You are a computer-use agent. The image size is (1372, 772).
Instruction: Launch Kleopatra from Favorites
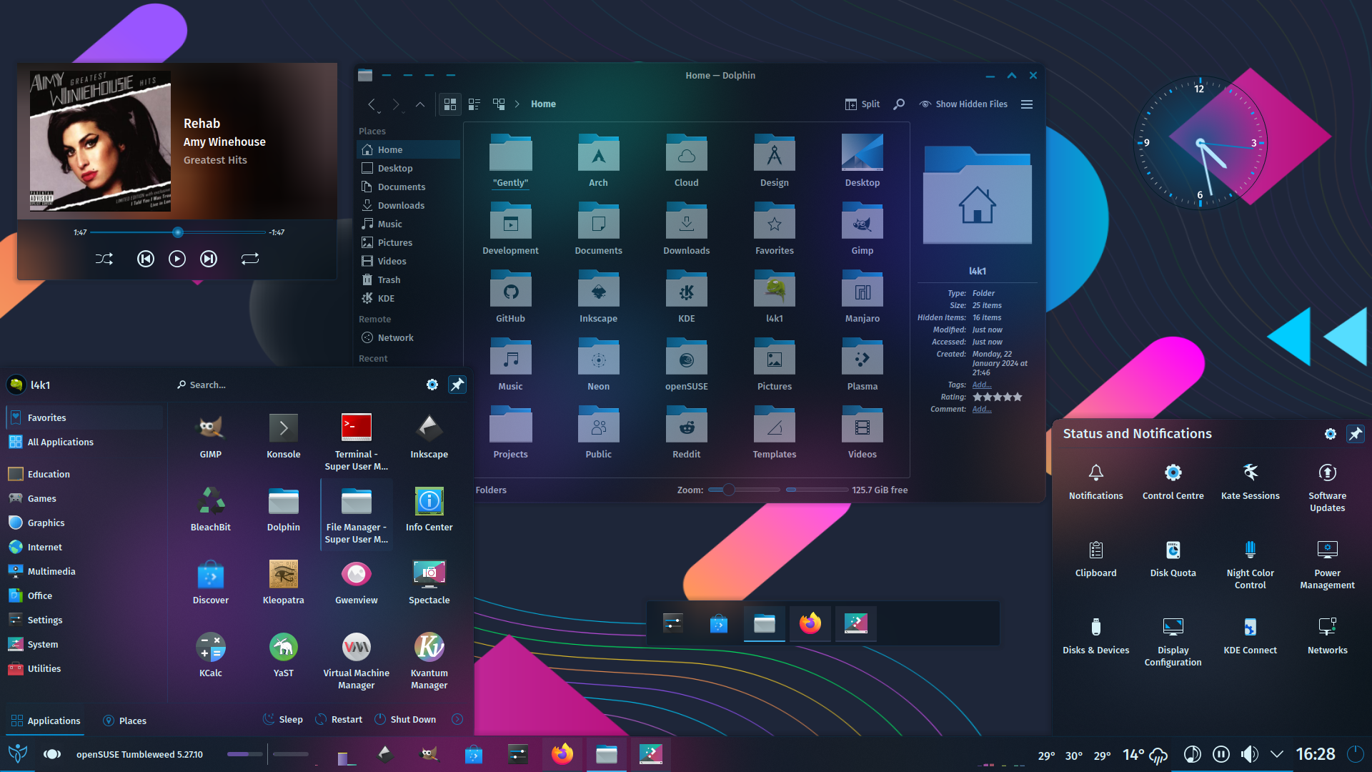point(284,582)
